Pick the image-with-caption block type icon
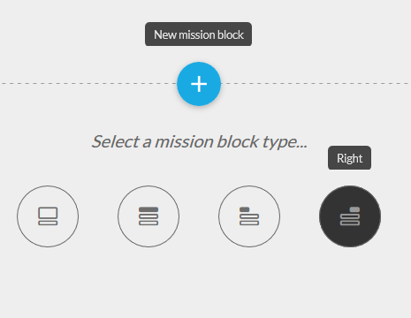Viewport: 411px width, 318px height. (x=48, y=216)
